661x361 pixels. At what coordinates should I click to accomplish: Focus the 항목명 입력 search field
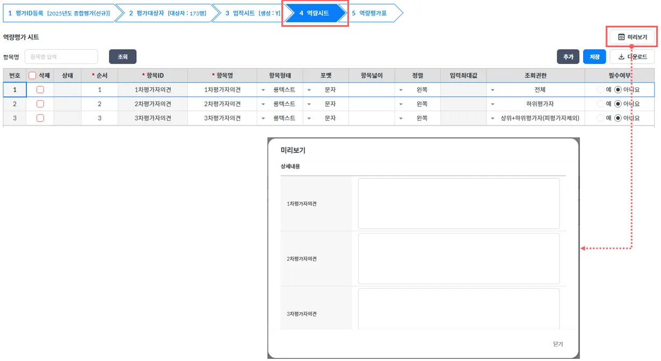click(61, 57)
